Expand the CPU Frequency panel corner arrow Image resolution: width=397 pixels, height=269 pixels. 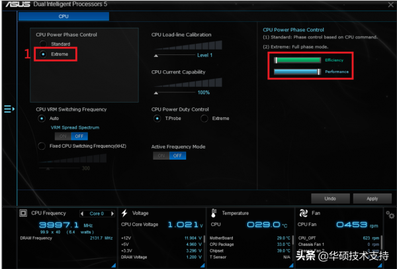(114, 265)
